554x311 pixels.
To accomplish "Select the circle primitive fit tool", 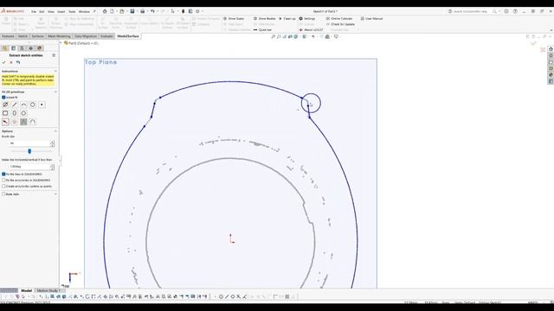I will click(33, 105).
